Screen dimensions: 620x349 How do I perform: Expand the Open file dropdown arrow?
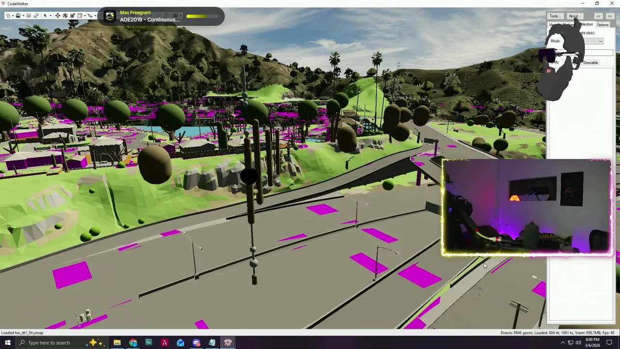tap(23, 16)
